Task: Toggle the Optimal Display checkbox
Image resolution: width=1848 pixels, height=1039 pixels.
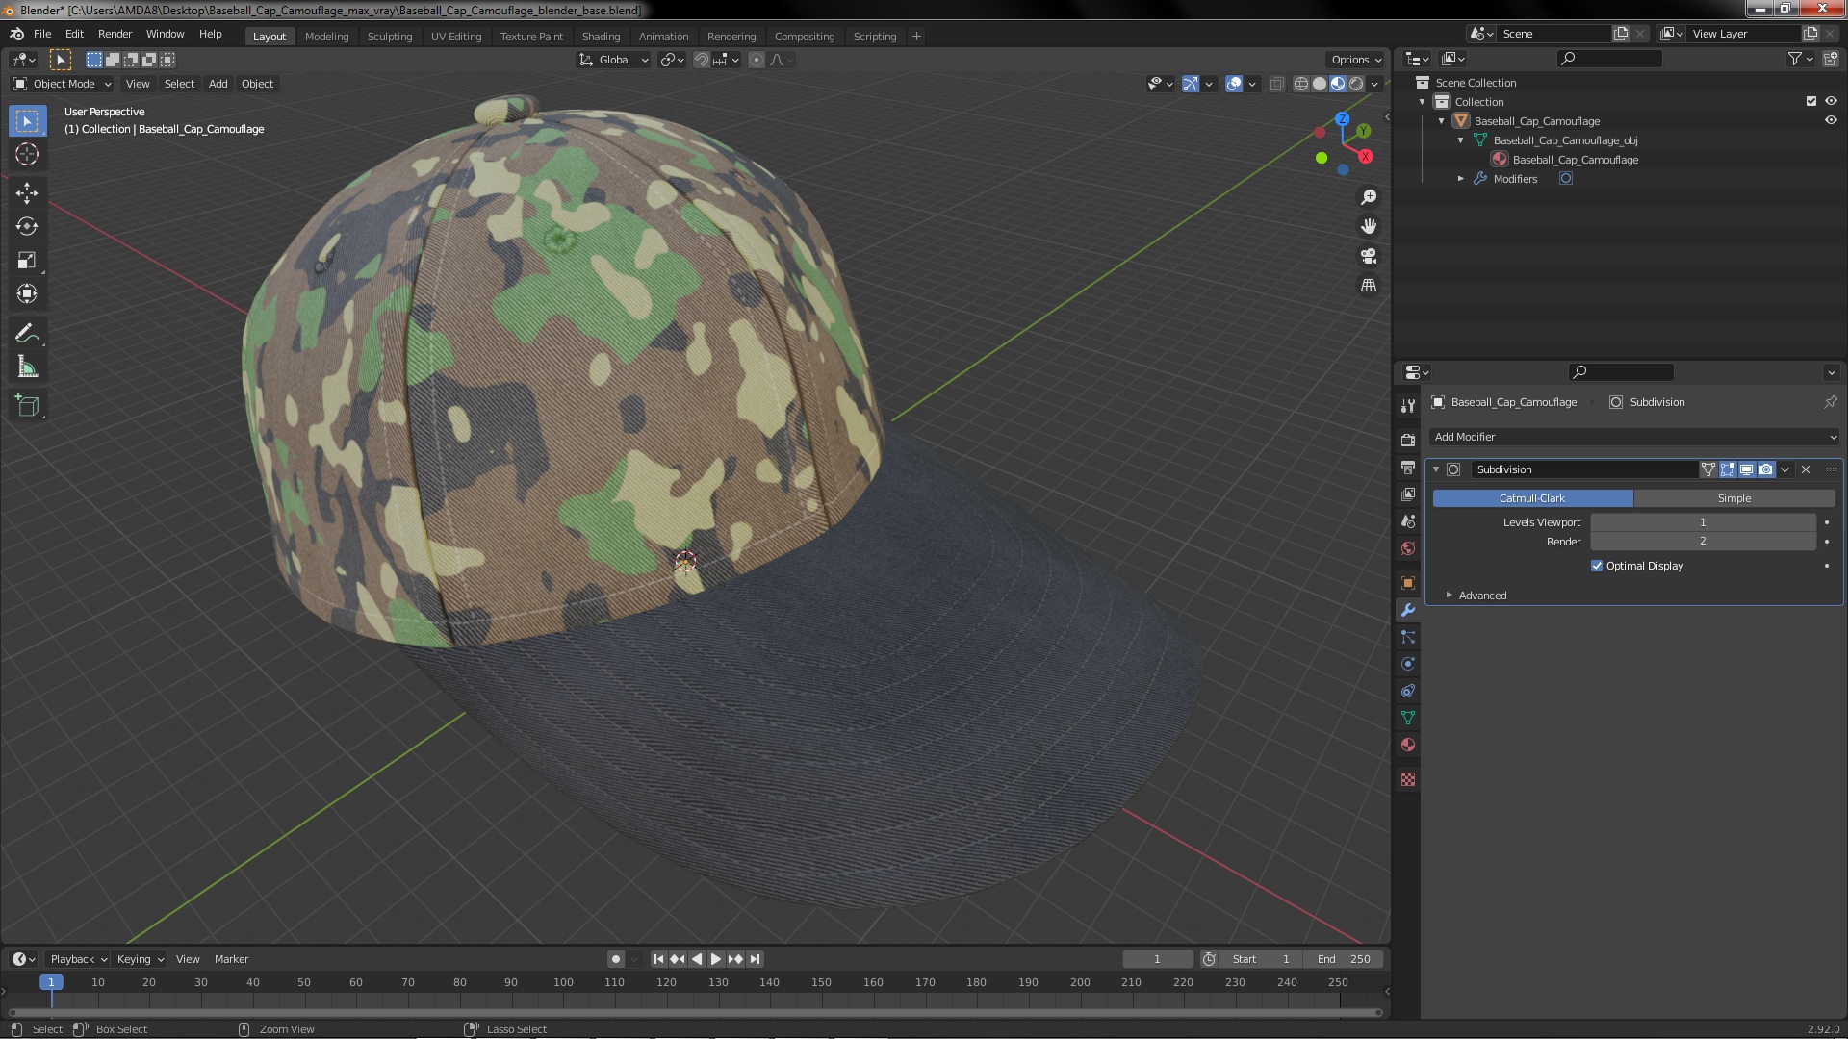Action: pos(1597,566)
